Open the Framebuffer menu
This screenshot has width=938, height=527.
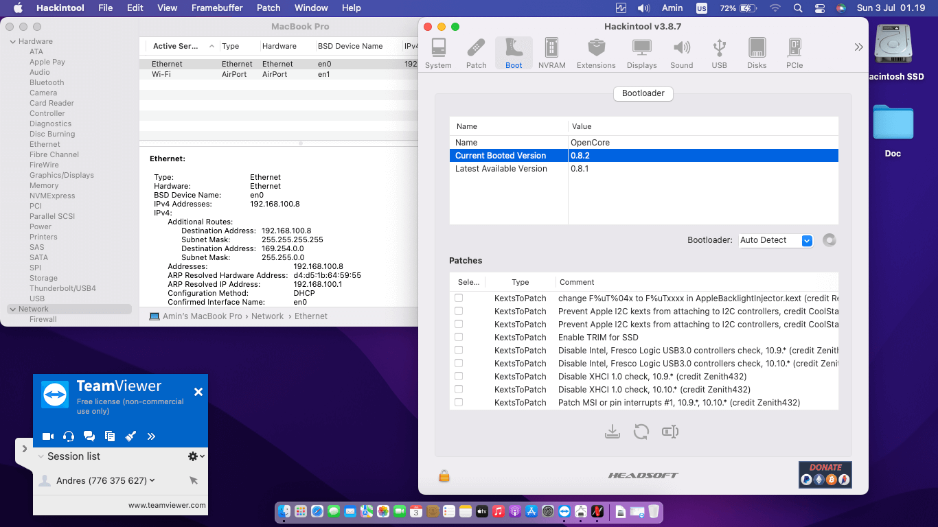217,8
